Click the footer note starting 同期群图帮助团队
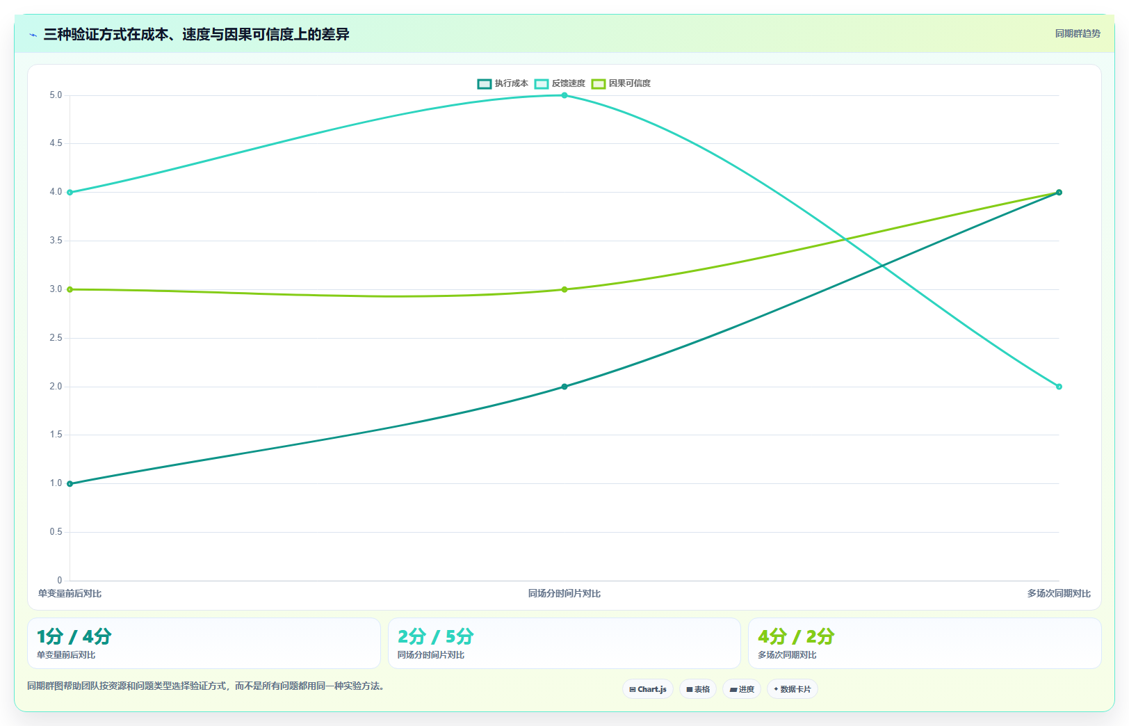1129x726 pixels. tap(206, 686)
